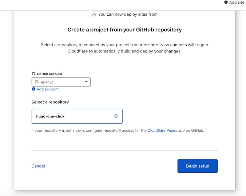Click the plus icon beside Add account
Screen dimensions: 246x196
pyautogui.click(x=34, y=89)
